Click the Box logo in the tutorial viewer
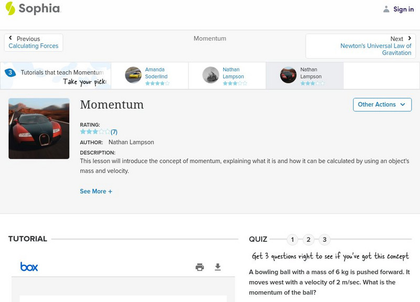The width and height of the screenshot is (420, 302). [30, 267]
